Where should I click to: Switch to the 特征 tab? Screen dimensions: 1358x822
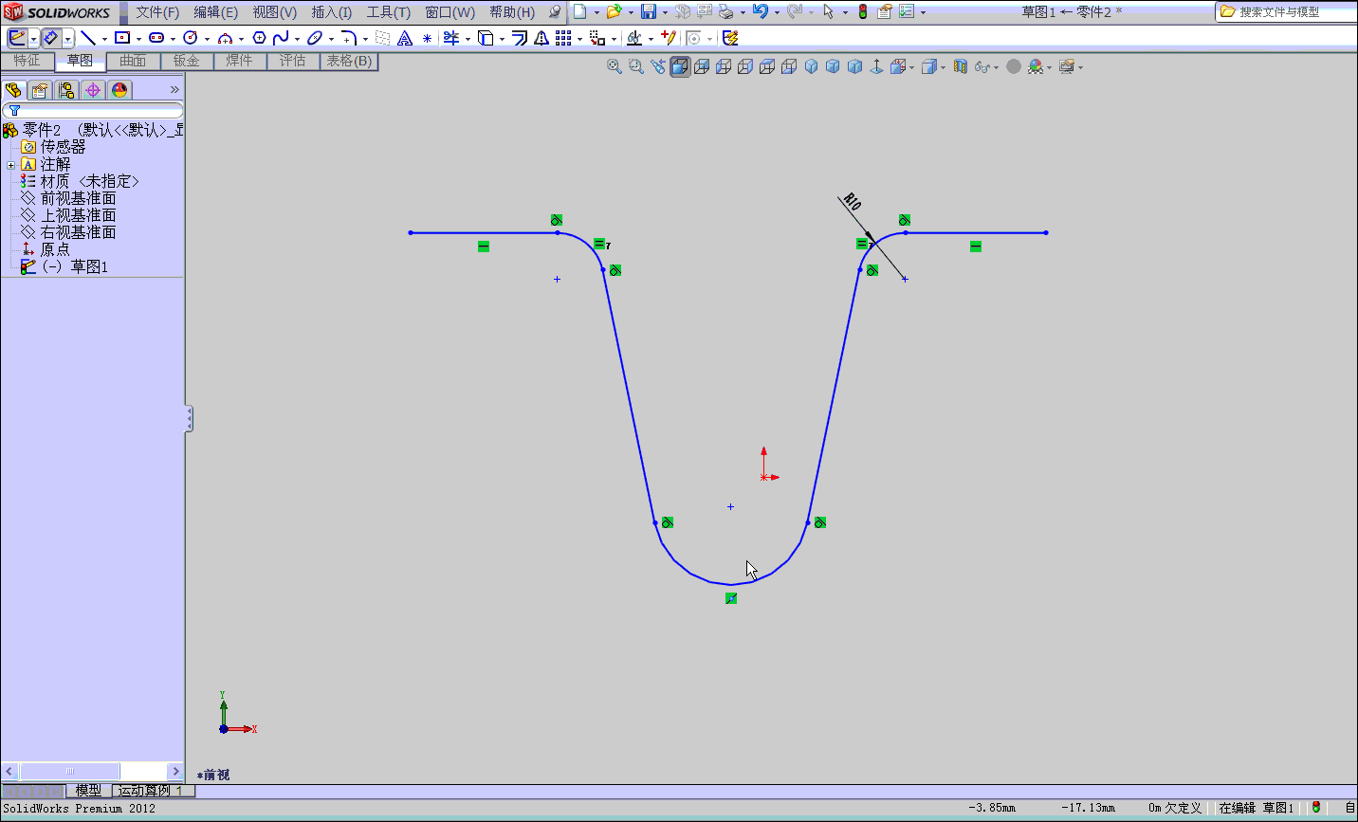click(28, 61)
